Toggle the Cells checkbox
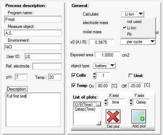The width and height of the screenshot is (163, 135). 73,75
